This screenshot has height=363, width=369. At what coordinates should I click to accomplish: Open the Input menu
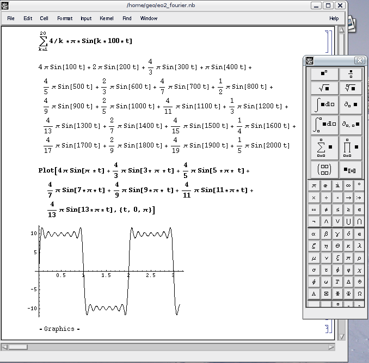[x=86, y=19]
